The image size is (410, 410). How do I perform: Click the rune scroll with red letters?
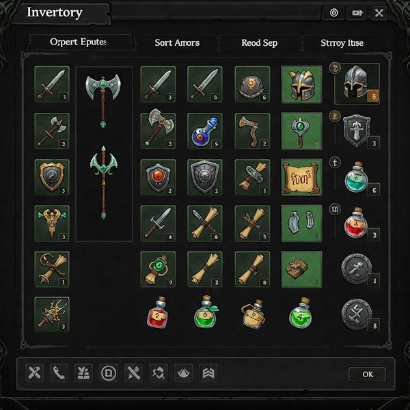click(x=301, y=177)
